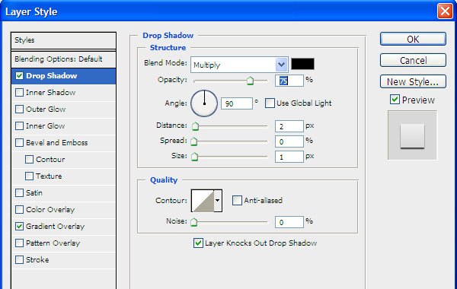Select the Drop Shadow list row
Viewport: 457px width, 289px height.
point(63,76)
